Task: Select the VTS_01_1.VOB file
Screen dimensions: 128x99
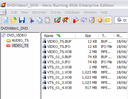Action: pos(59,72)
